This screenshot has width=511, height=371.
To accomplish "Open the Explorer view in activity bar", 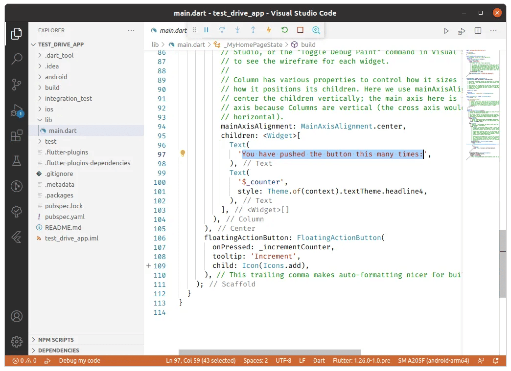I will click(16, 34).
